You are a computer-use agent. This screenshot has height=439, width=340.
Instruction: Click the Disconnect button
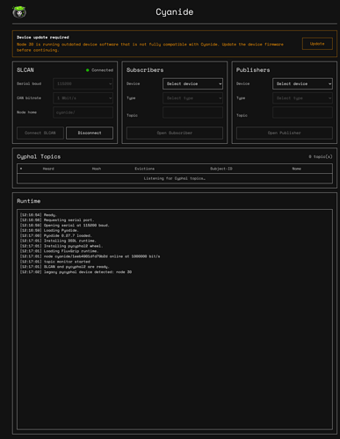point(90,133)
